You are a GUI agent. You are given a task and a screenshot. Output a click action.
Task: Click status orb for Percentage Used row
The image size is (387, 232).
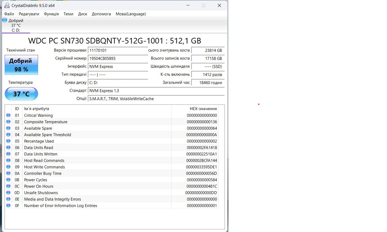[x=8, y=141]
